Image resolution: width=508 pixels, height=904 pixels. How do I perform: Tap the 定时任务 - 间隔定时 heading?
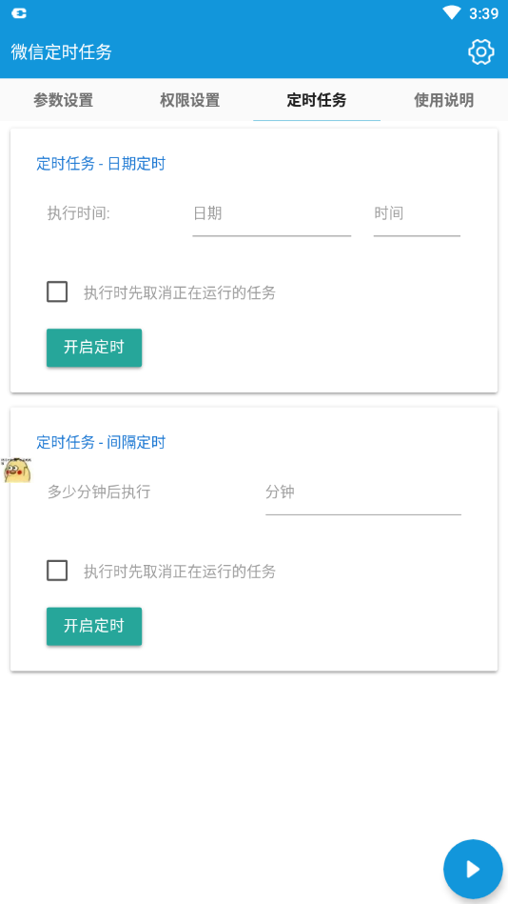(101, 442)
